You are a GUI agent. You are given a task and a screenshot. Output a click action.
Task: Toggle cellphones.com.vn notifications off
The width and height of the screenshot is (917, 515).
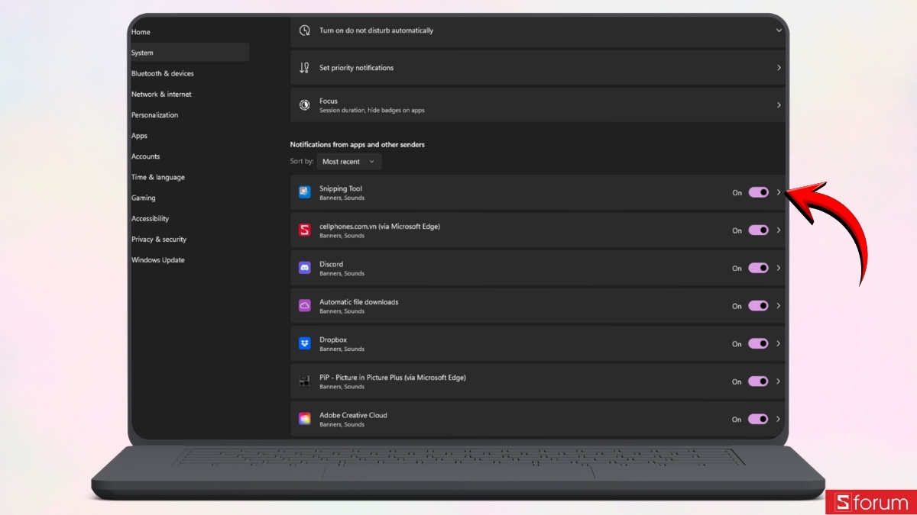pyautogui.click(x=758, y=230)
